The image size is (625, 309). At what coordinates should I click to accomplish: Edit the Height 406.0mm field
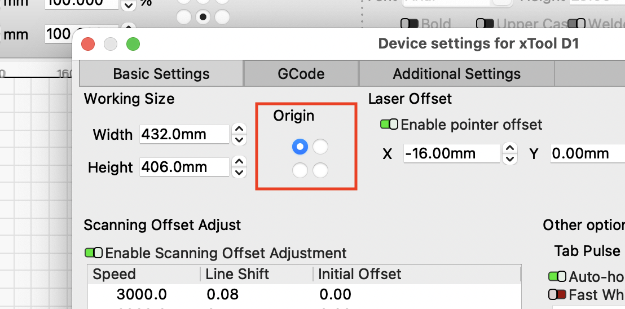point(184,167)
